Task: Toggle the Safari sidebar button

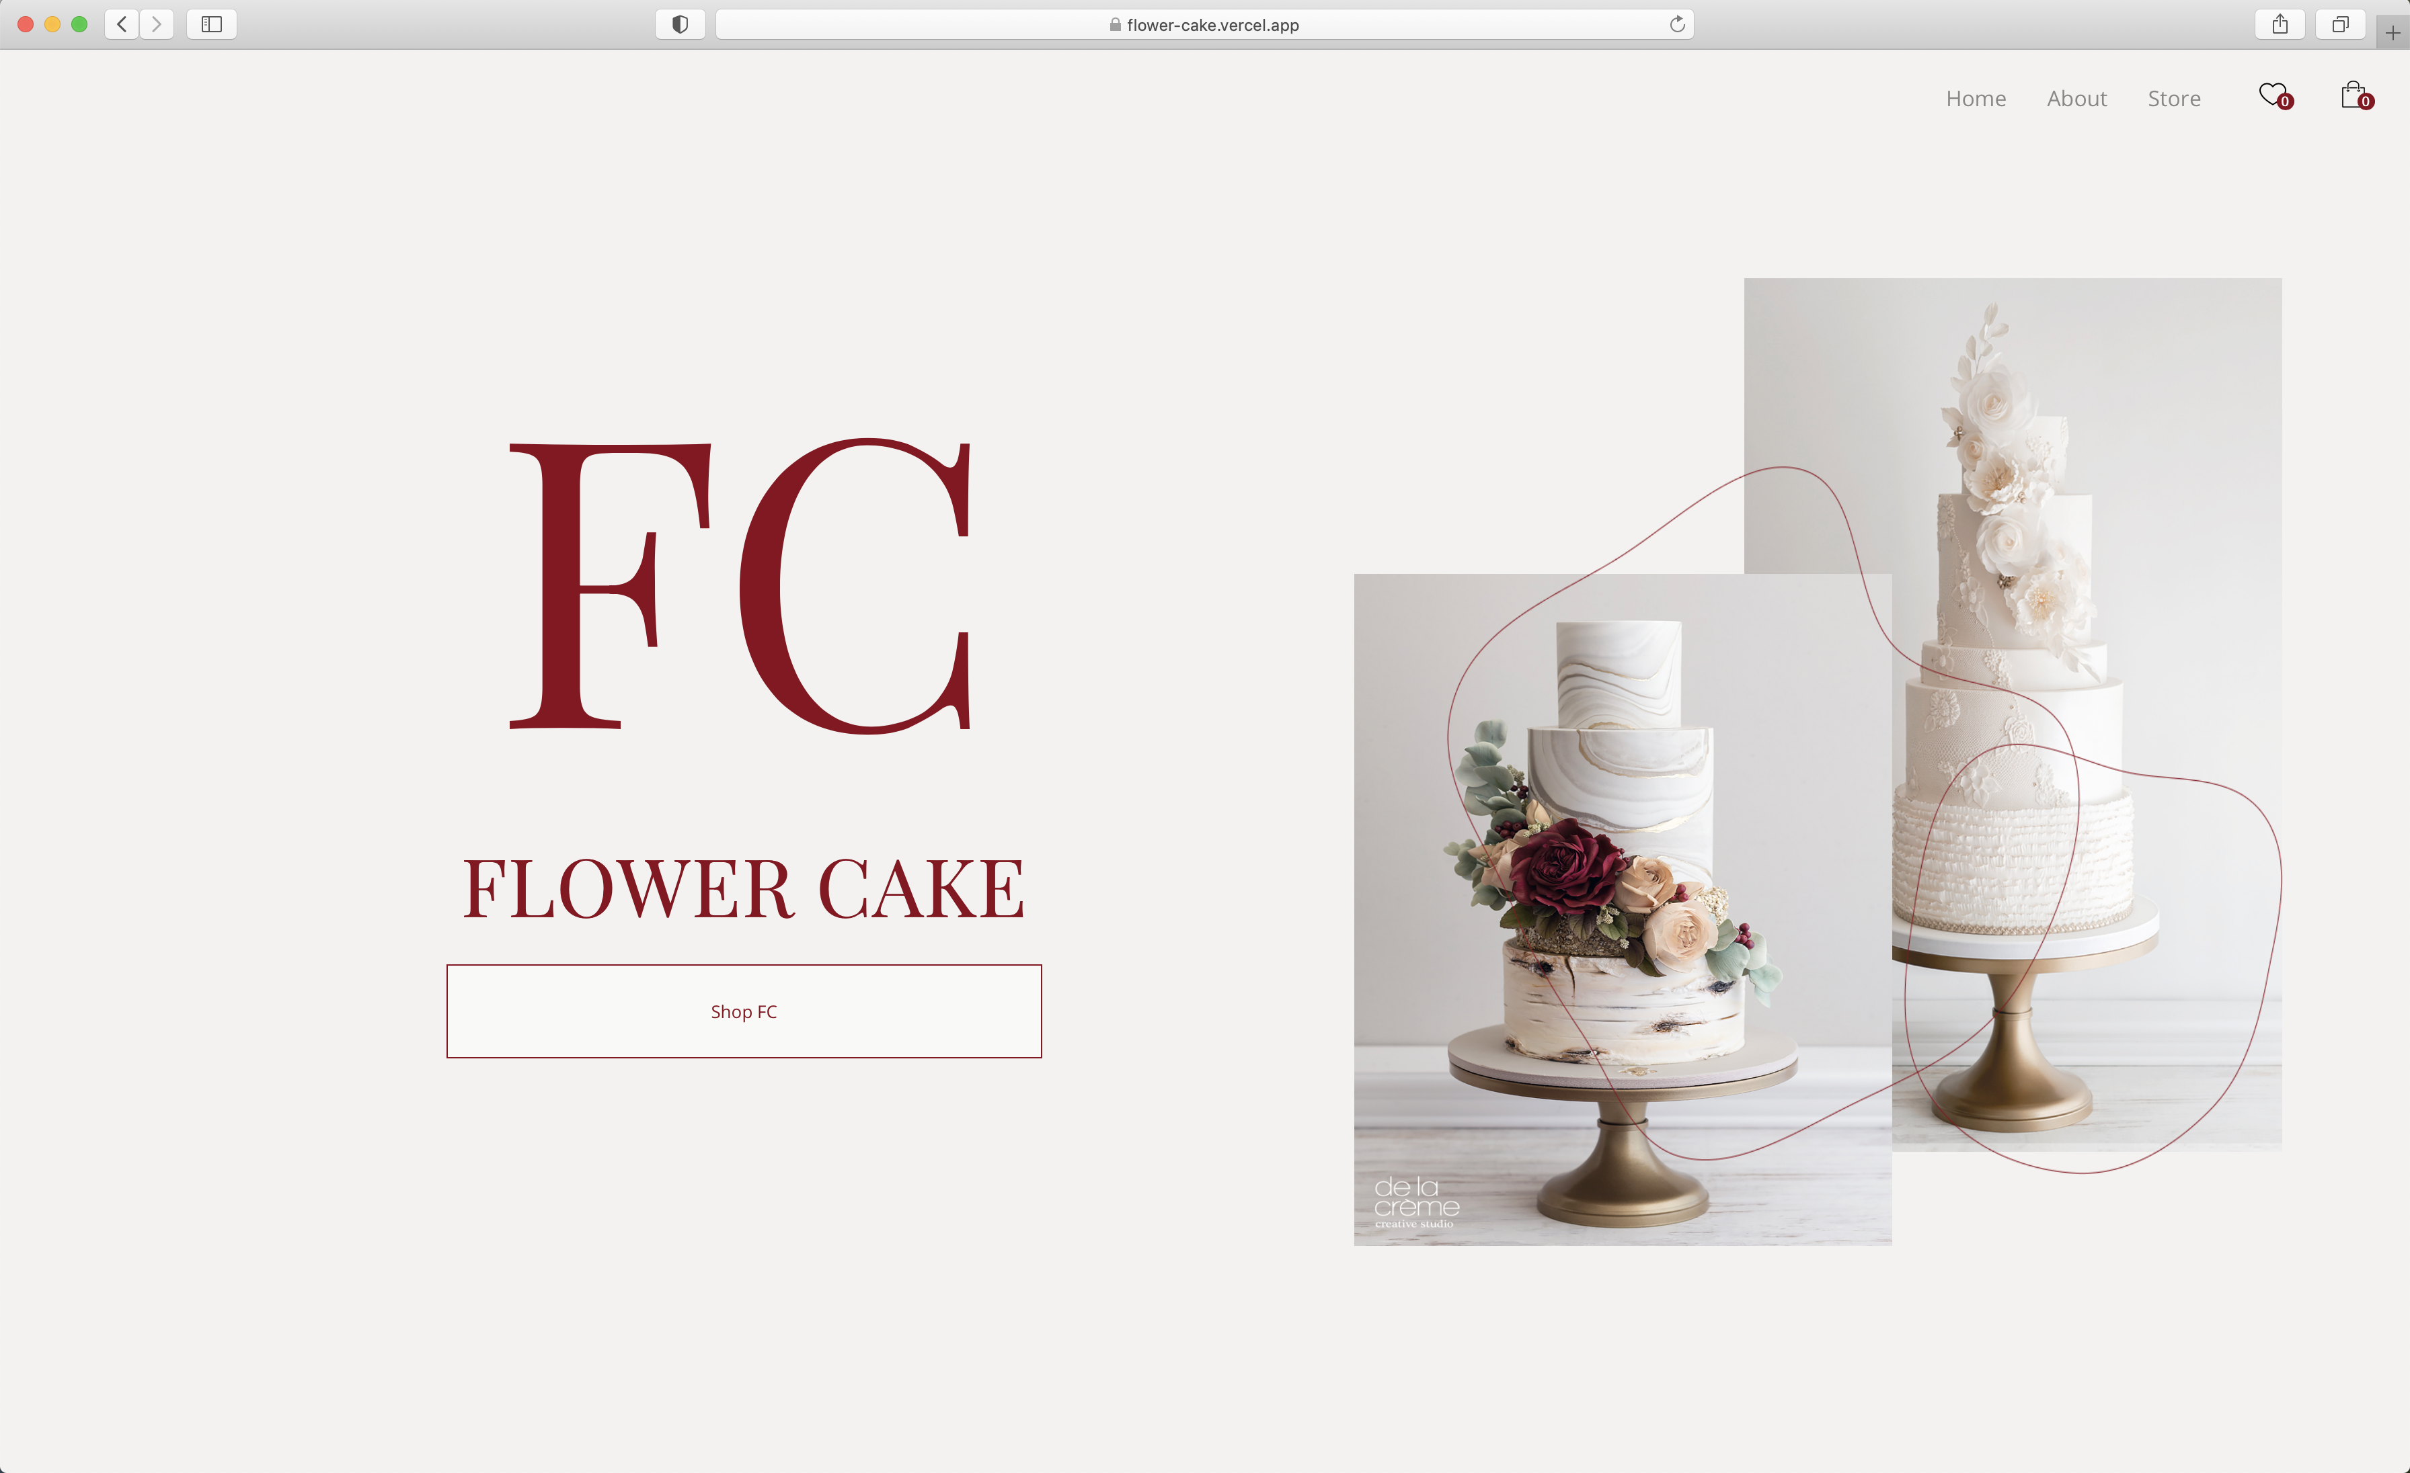Action: pyautogui.click(x=211, y=24)
